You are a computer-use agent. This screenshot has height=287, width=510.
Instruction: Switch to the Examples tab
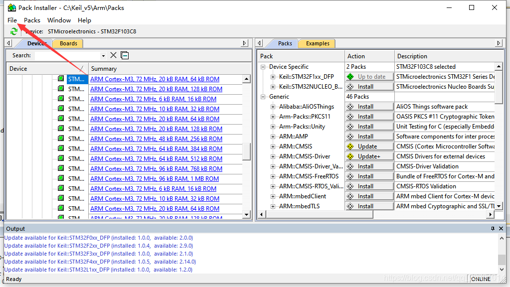[318, 43]
